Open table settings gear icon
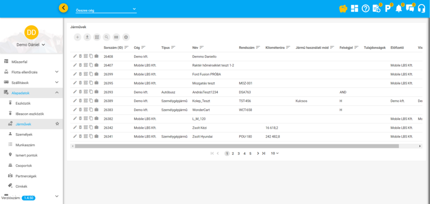 click(126, 37)
